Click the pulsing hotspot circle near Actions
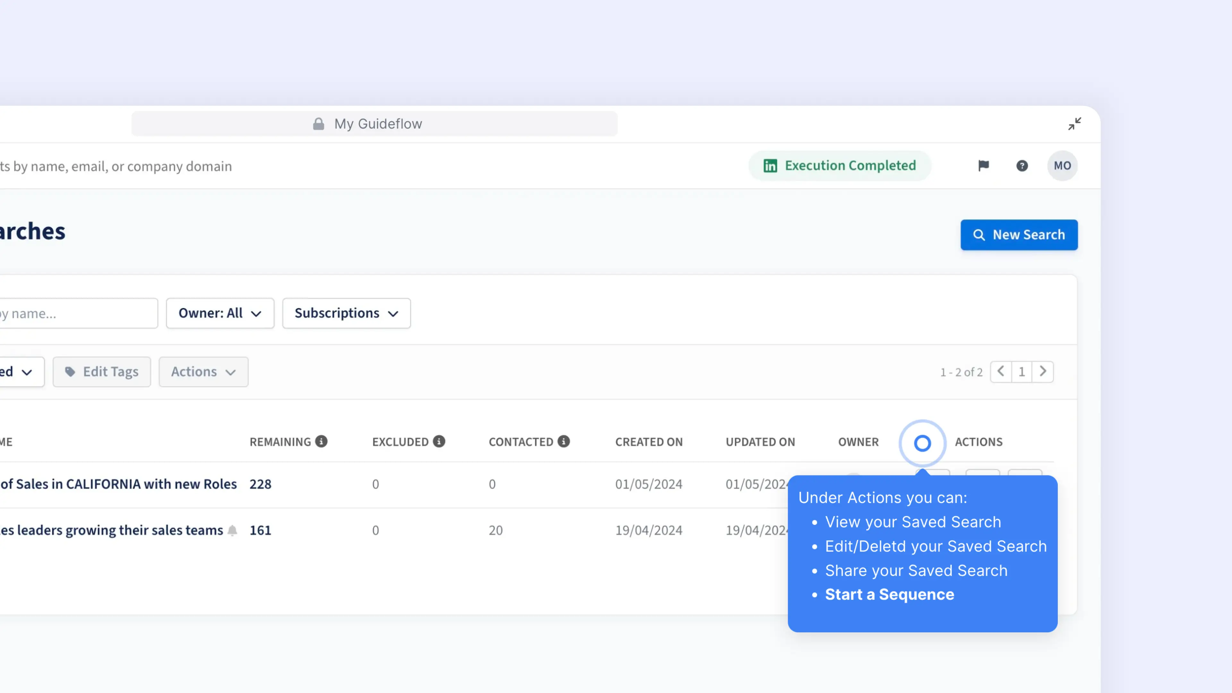The height and width of the screenshot is (693, 1232). [922, 443]
